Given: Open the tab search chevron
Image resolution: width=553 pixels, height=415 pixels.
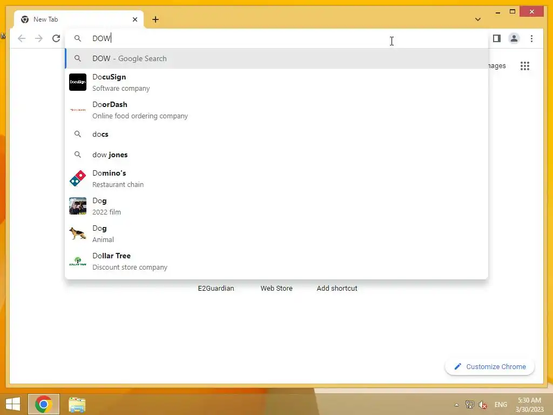Looking at the screenshot, I should coord(478,19).
